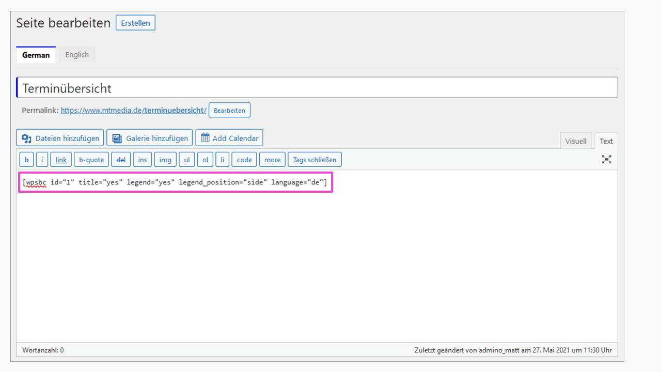Insert code tag with code button
This screenshot has width=661, height=372.
[244, 160]
